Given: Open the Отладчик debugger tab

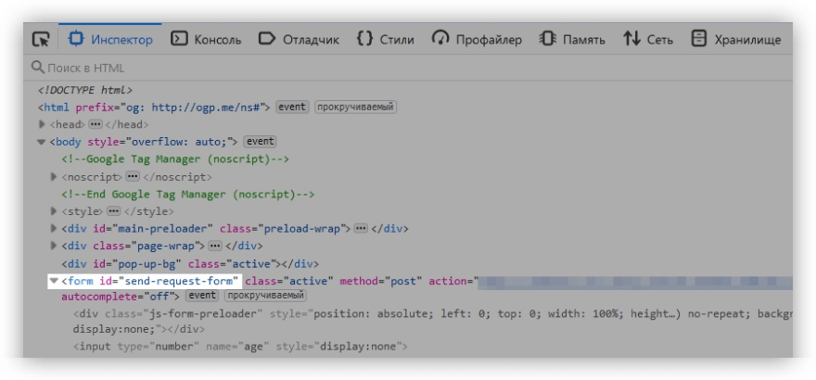Looking at the screenshot, I should tap(299, 39).
